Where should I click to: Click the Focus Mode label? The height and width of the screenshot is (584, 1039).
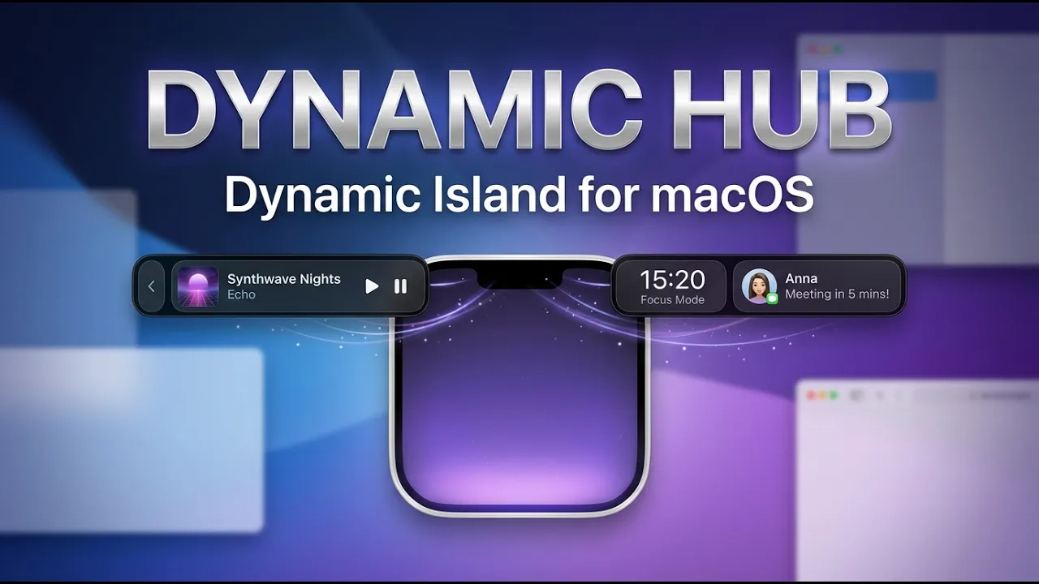pyautogui.click(x=672, y=300)
